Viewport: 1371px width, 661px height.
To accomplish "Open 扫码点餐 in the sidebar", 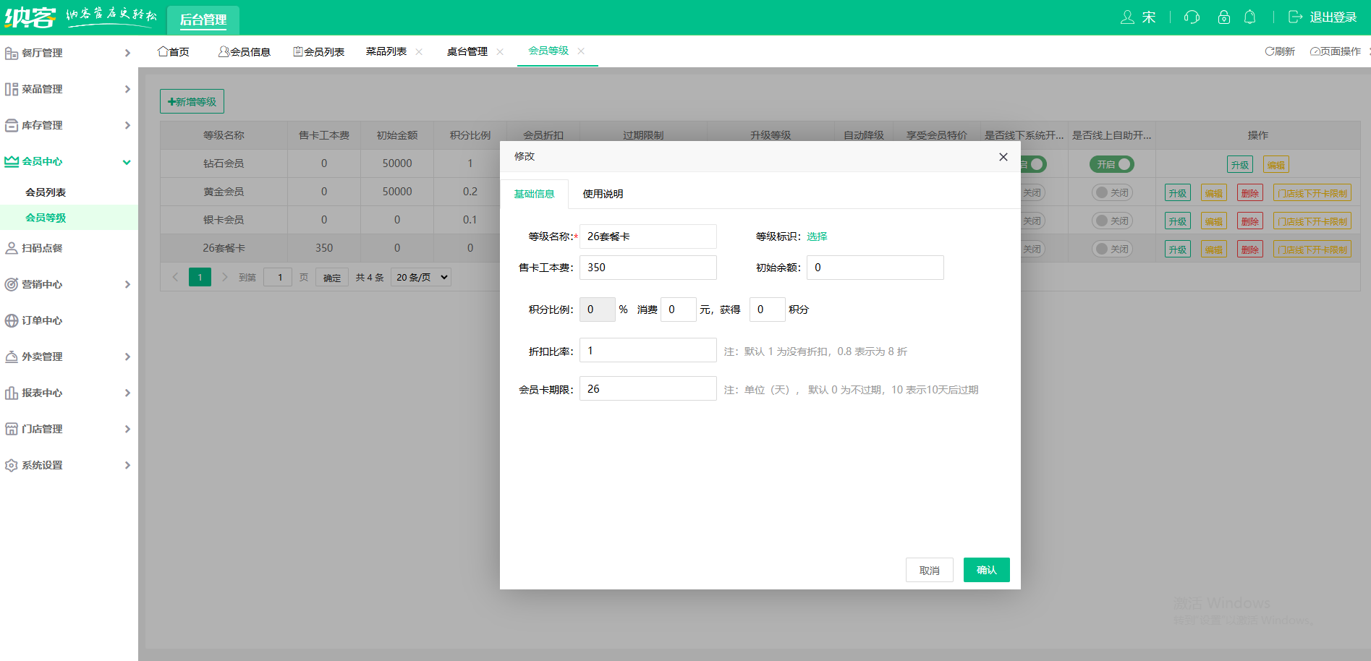I will coord(42,248).
